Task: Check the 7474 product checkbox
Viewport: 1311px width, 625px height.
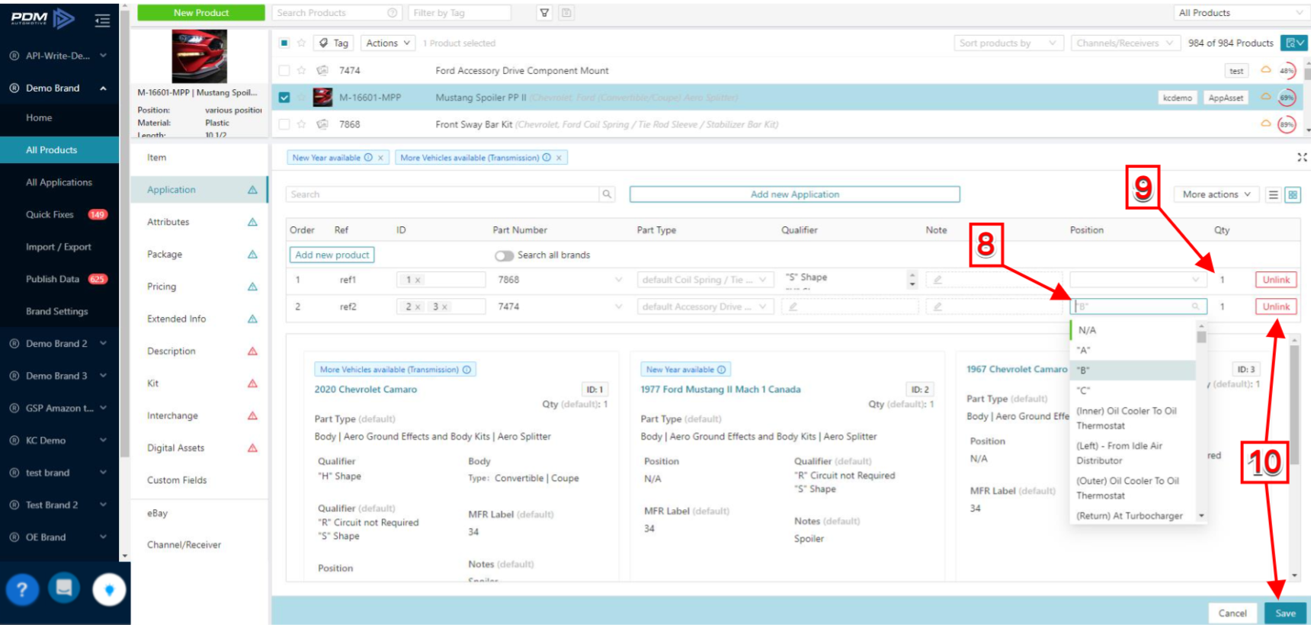Action: pos(284,70)
